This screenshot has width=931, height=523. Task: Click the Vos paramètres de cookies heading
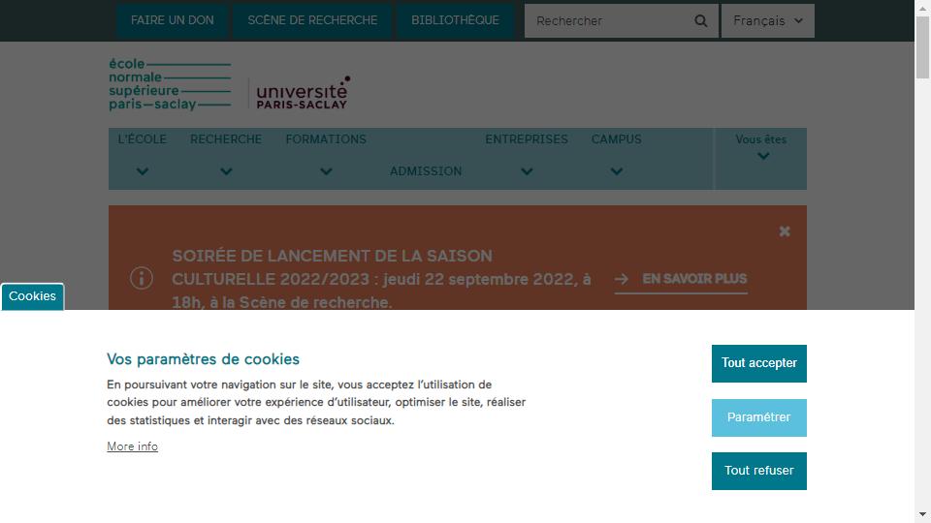203,359
